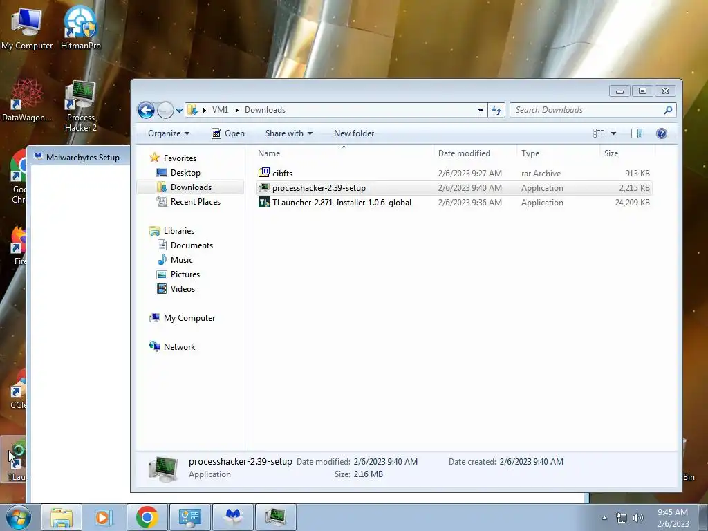
Task: Select the HitmanPro desktop shortcut
Action: click(x=80, y=28)
